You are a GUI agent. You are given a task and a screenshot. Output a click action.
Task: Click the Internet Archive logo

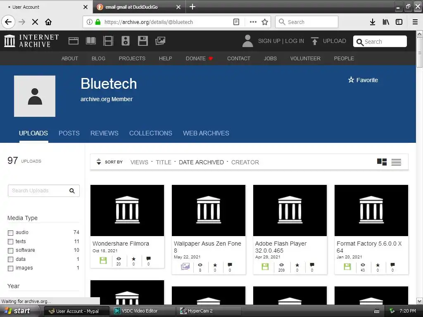pos(31,41)
